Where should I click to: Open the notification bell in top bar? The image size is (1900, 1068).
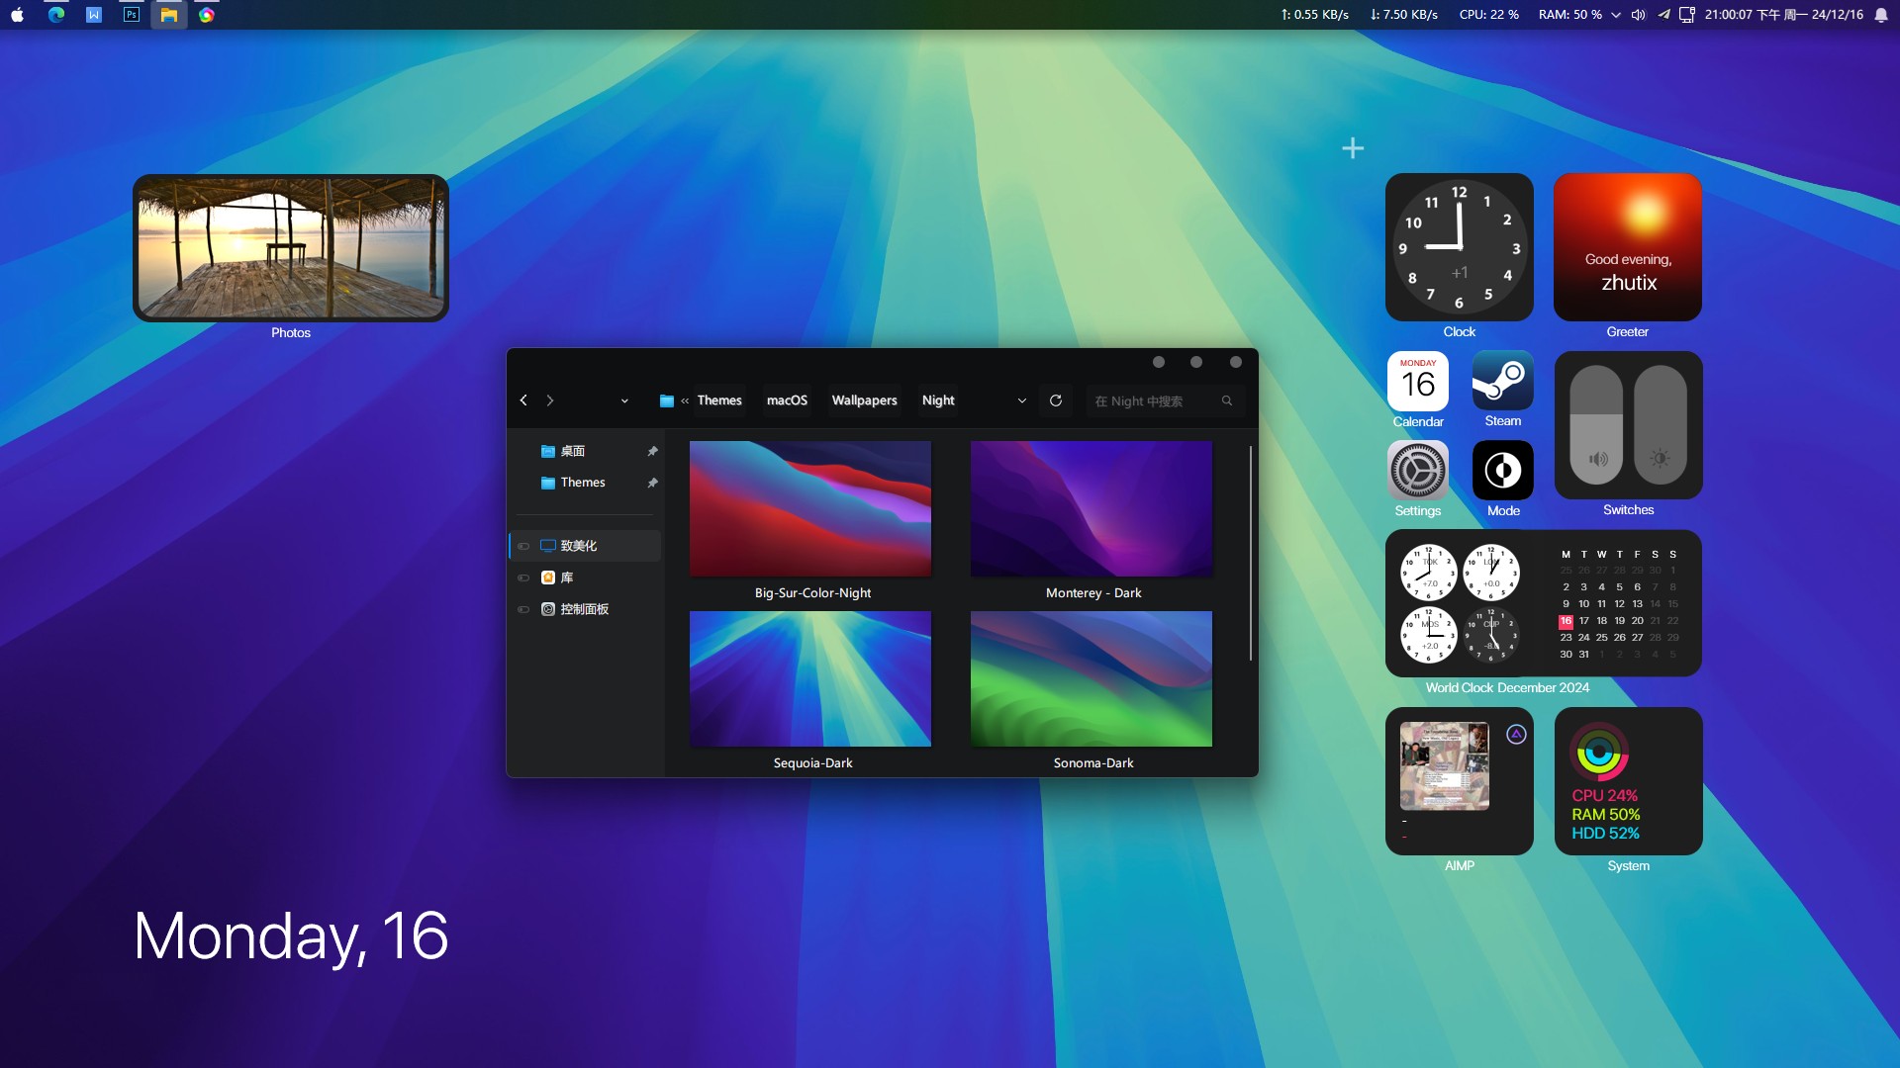point(1880,15)
